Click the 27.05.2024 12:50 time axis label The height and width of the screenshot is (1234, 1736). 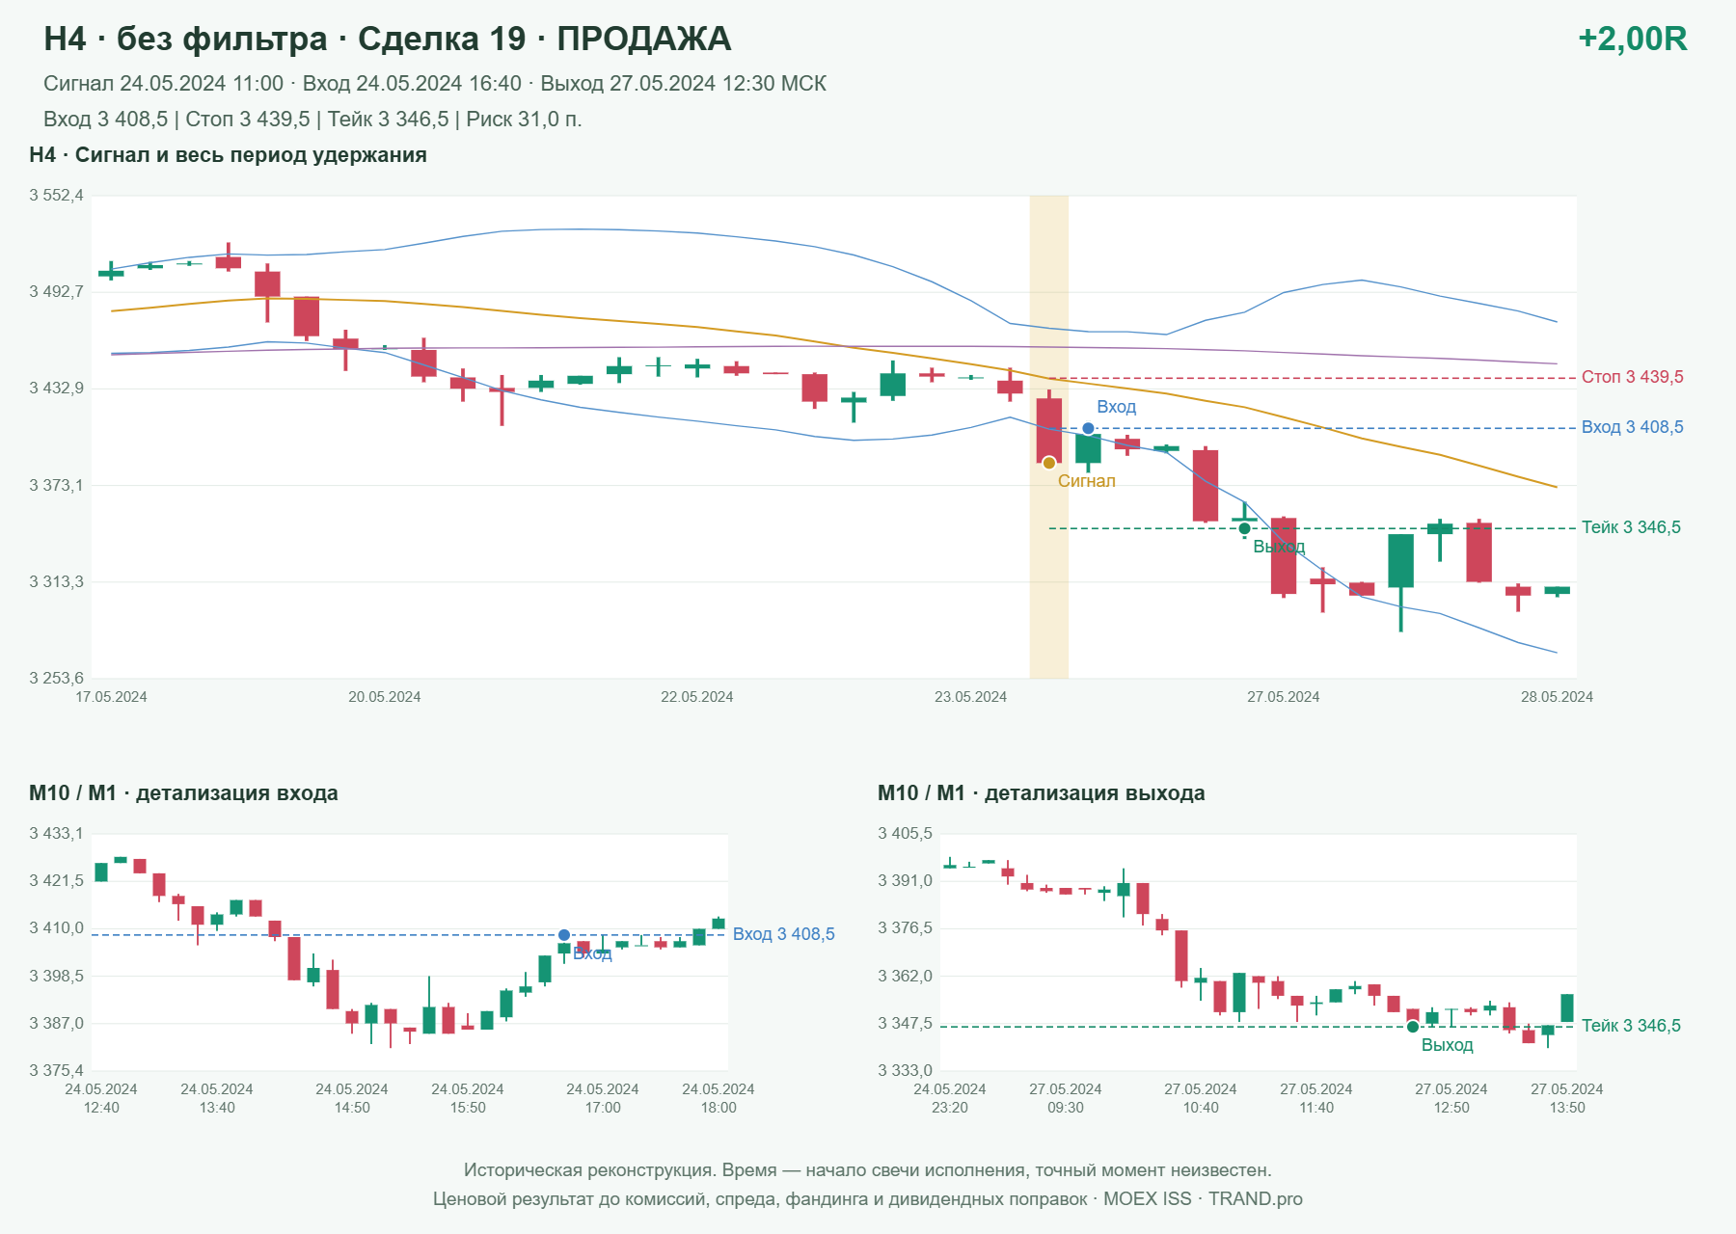(1451, 1098)
